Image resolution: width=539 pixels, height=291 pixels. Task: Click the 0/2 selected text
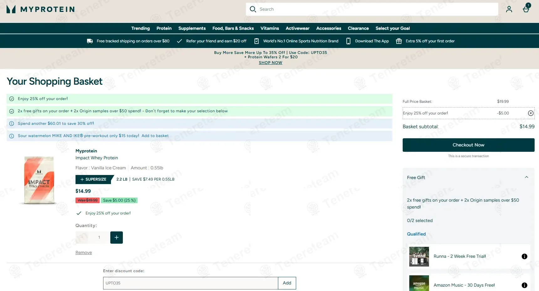pos(420,221)
